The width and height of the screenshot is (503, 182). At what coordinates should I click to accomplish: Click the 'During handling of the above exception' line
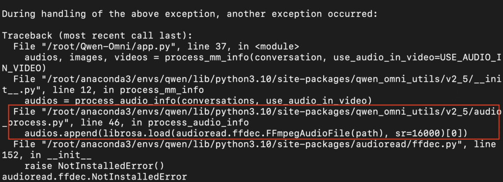(x=189, y=14)
